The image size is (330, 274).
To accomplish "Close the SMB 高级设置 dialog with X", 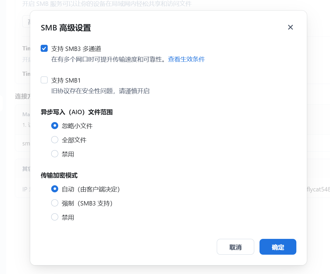I will coord(290,27).
